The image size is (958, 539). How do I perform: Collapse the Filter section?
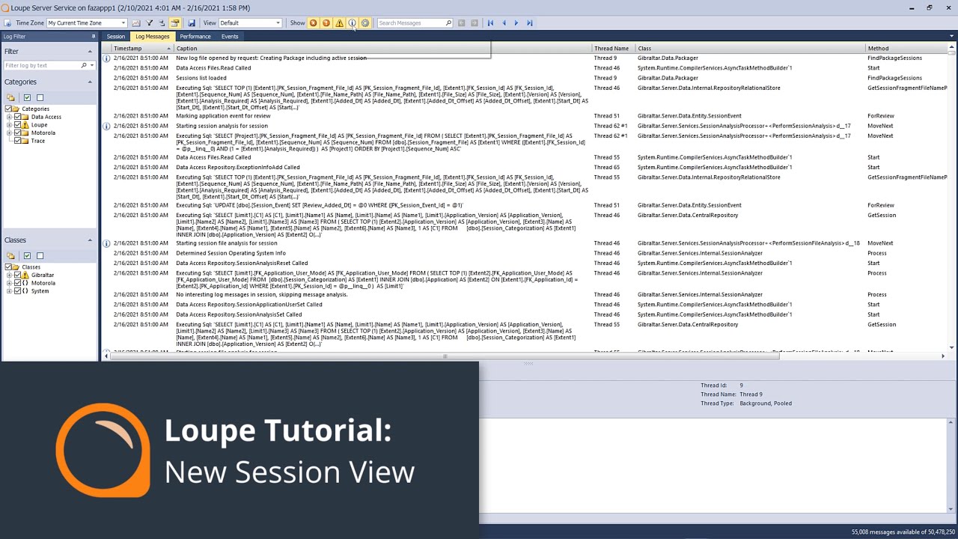[x=90, y=52]
